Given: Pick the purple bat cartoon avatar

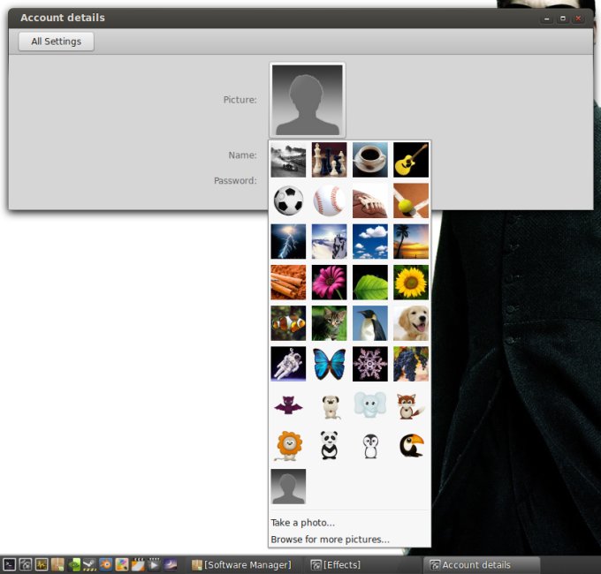Looking at the screenshot, I should (x=288, y=405).
